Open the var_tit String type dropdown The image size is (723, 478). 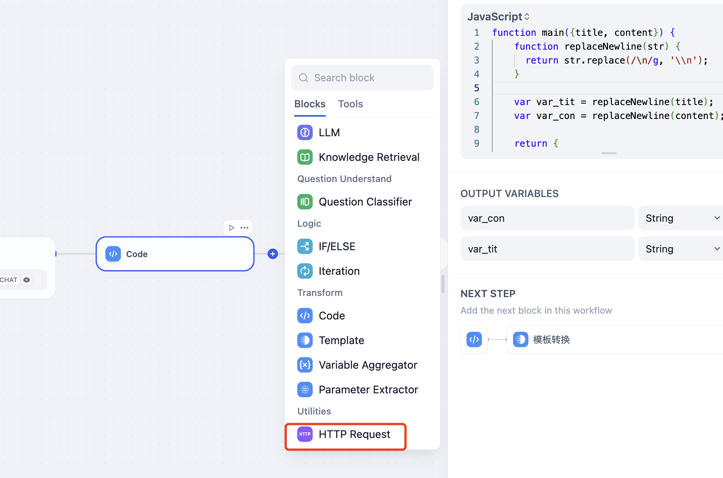click(x=681, y=249)
